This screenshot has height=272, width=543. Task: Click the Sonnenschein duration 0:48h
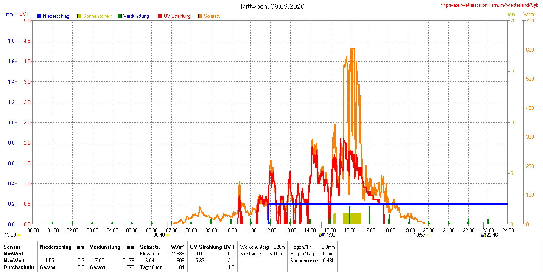coord(329,260)
